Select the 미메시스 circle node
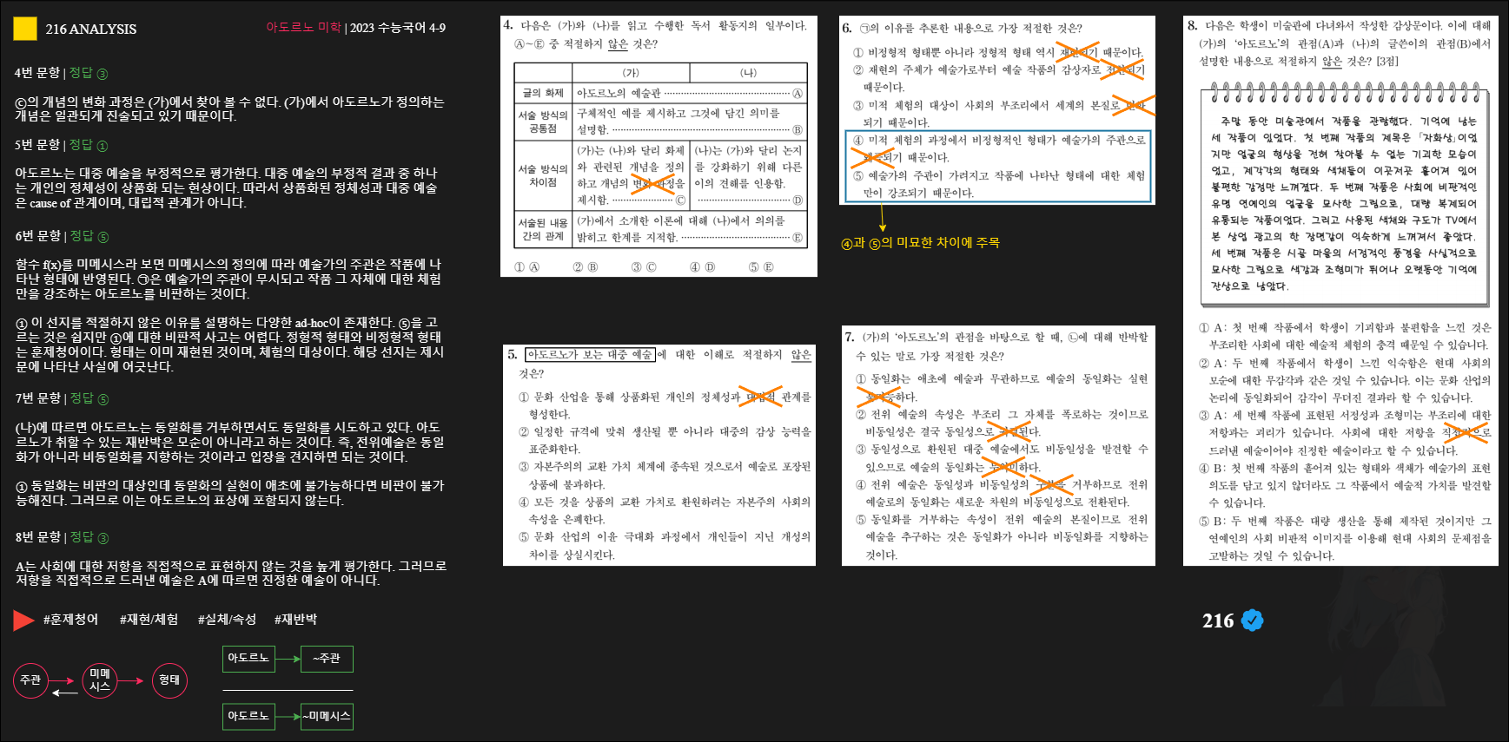 [100, 680]
